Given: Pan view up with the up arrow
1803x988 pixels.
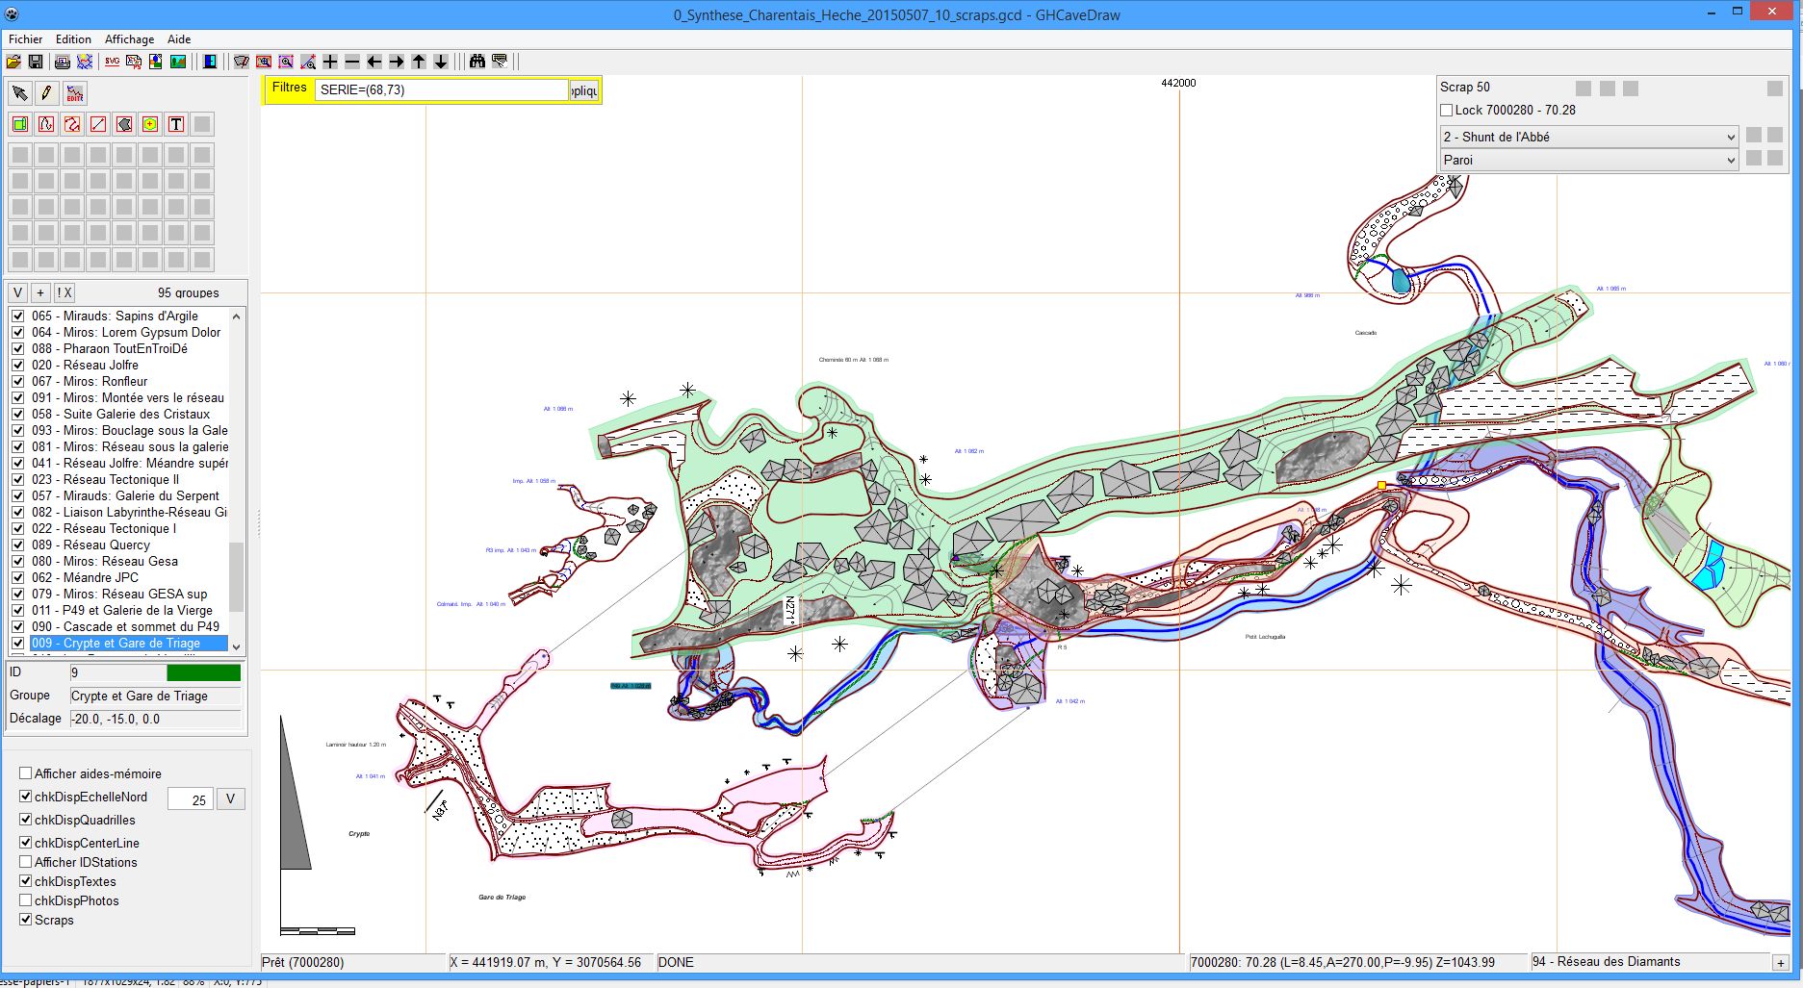Looking at the screenshot, I should point(419,62).
